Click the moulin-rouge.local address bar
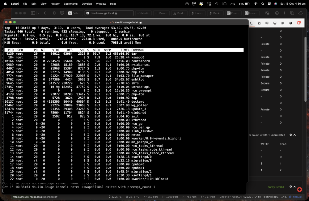The width and height of the screenshot is (309, 201). tap(109, 13)
